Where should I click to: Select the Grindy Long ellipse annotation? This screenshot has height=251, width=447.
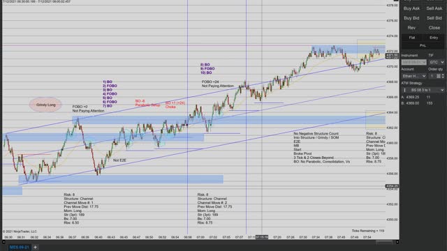(x=45, y=105)
